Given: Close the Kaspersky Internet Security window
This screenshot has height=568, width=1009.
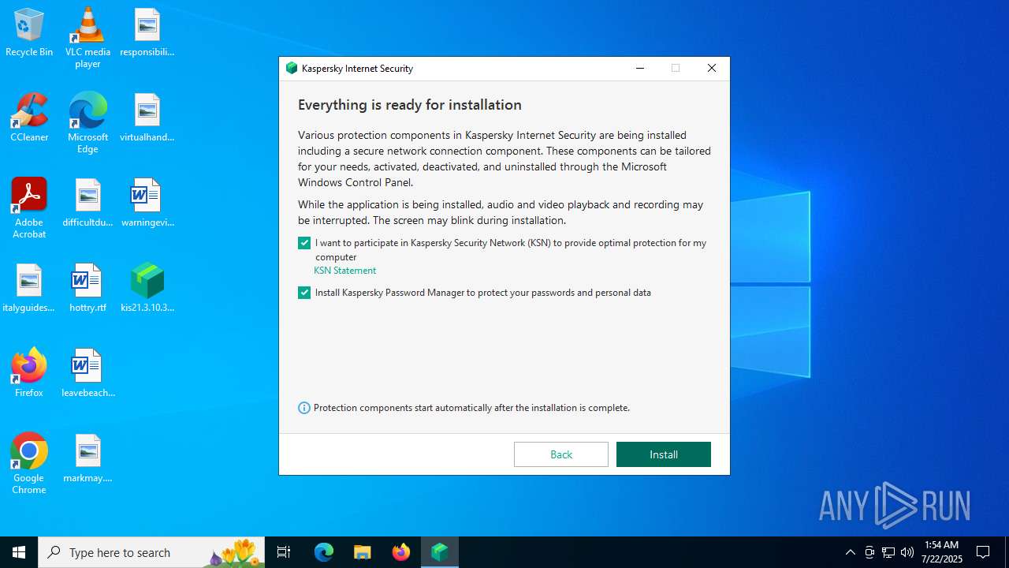Looking at the screenshot, I should [711, 69].
